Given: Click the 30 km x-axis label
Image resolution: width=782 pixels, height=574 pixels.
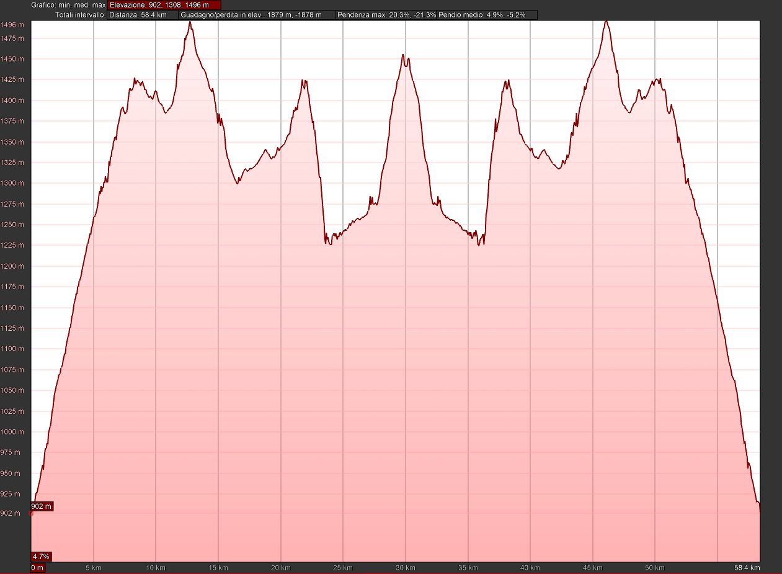Looking at the screenshot, I should point(405,568).
